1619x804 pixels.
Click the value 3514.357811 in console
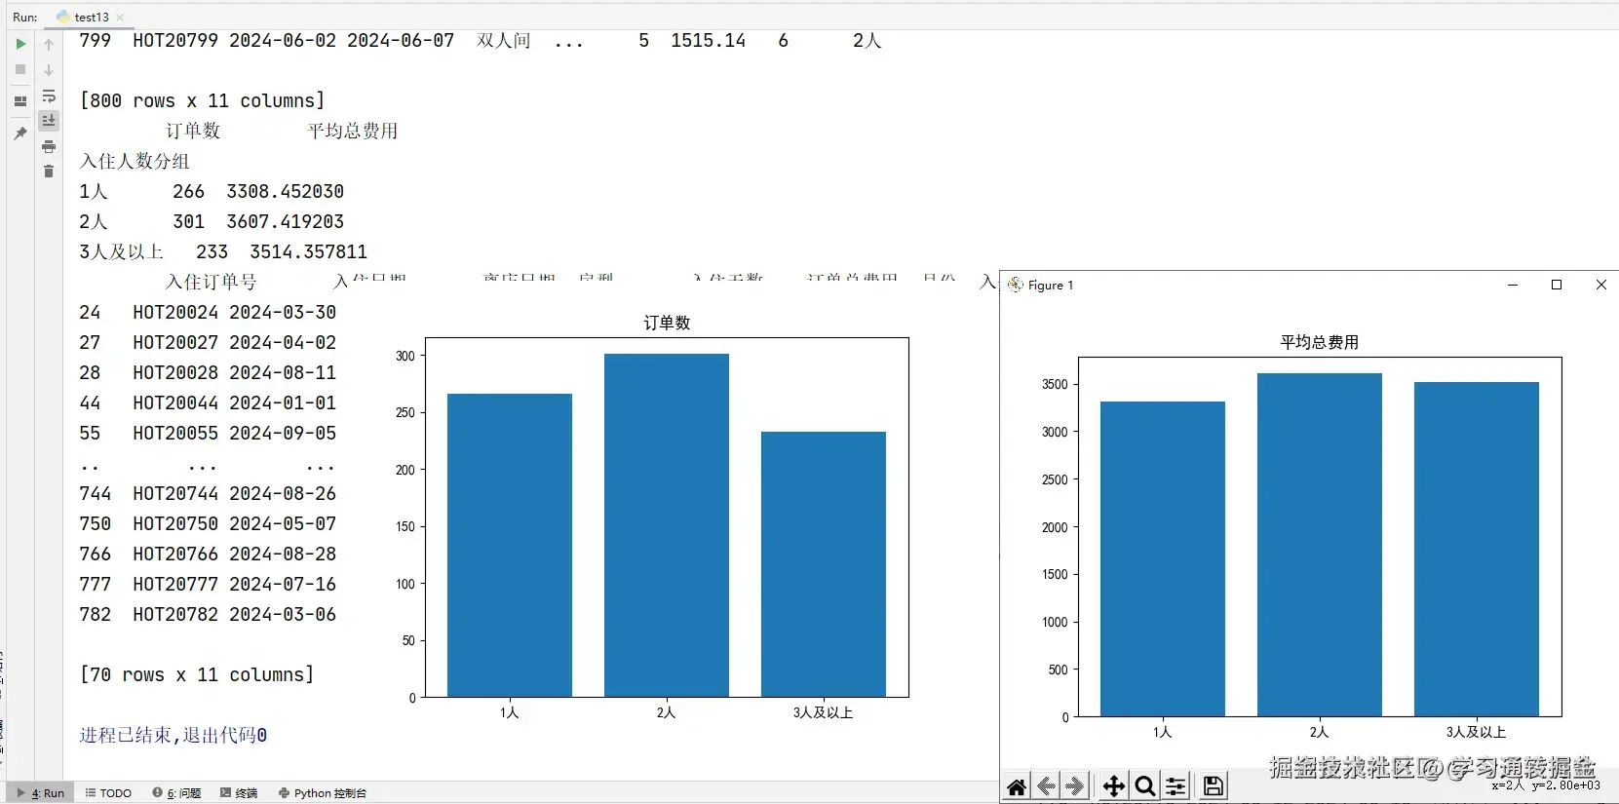[308, 251]
